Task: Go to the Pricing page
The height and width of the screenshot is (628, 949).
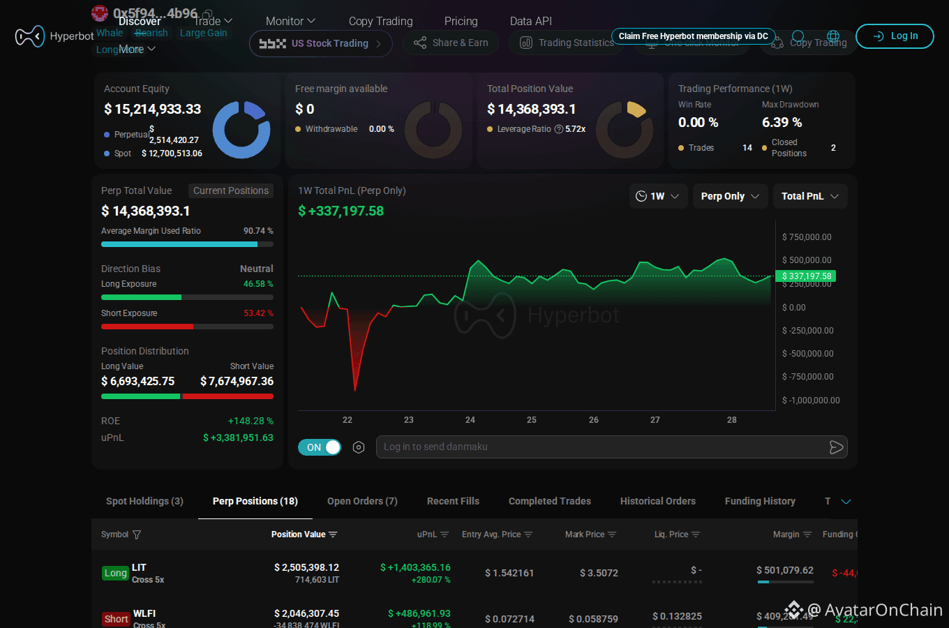Action: coord(461,21)
